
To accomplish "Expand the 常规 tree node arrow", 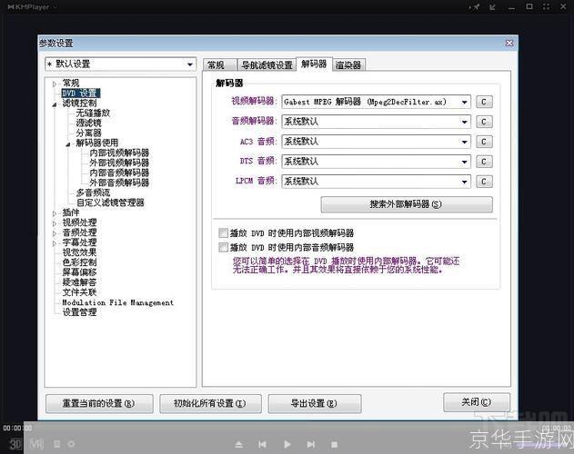I will coord(55,84).
